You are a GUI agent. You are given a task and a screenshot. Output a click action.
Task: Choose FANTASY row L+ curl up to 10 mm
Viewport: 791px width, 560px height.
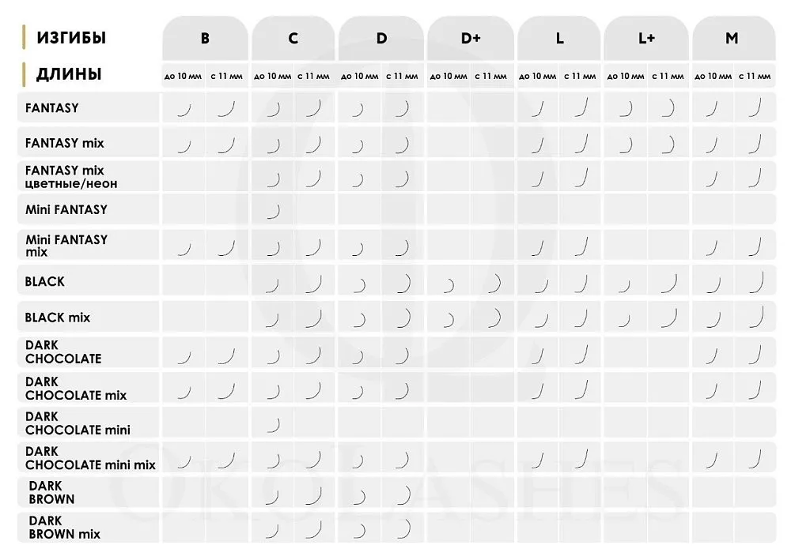(x=626, y=108)
